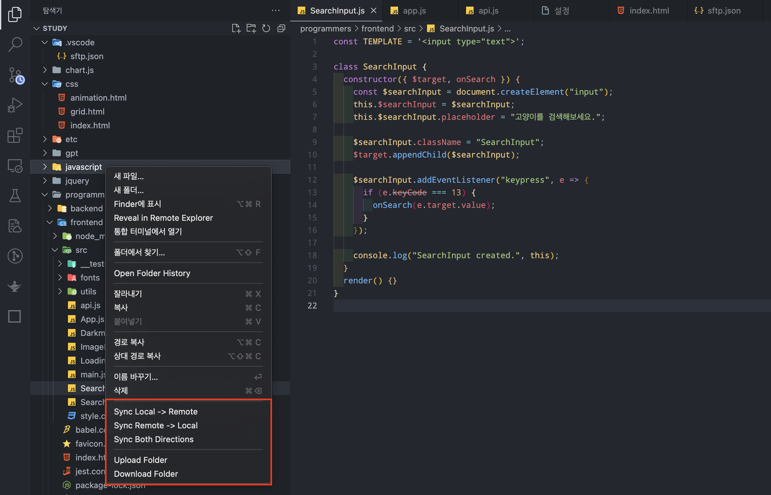Open Run and Debug view

(15, 105)
